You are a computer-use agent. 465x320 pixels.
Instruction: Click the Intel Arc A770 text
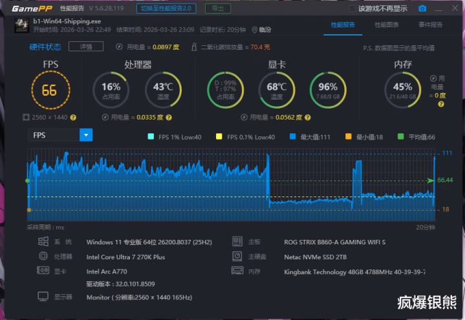107,272
